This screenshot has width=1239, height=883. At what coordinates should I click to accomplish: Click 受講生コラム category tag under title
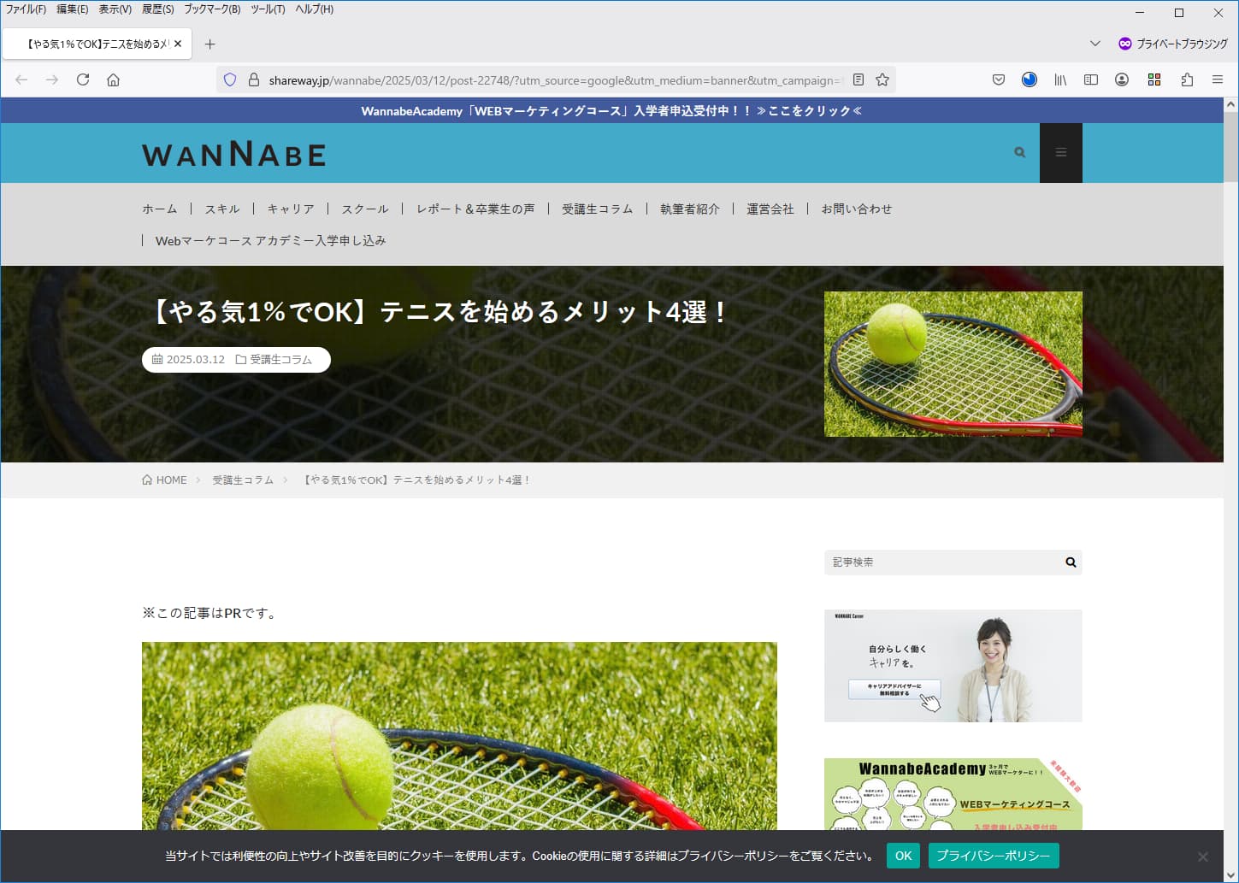coord(280,360)
